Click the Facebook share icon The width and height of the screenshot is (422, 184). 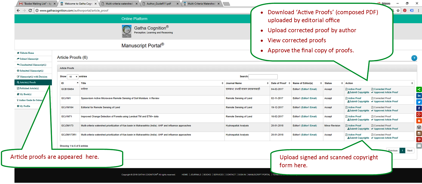tap(419, 108)
